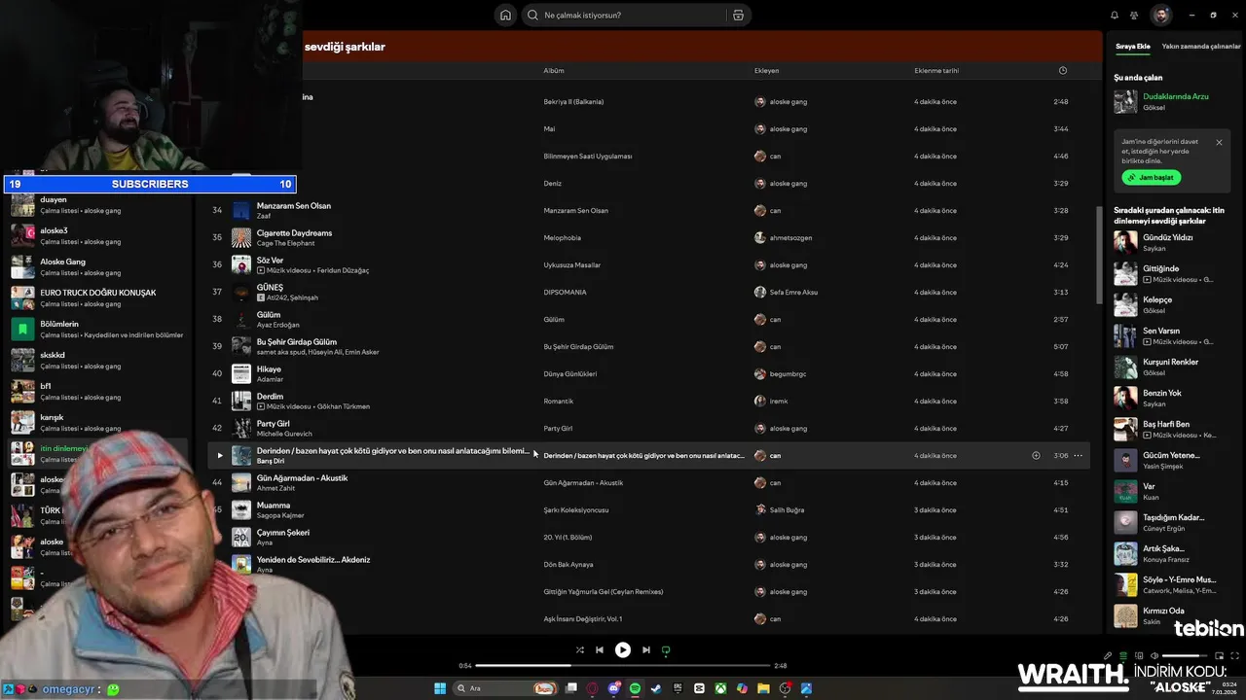
Task: Click the Hikaye track cover thumbnail
Action: point(240,373)
